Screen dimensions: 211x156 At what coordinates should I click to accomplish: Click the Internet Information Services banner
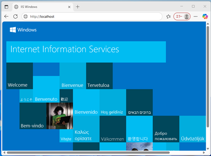86,52
